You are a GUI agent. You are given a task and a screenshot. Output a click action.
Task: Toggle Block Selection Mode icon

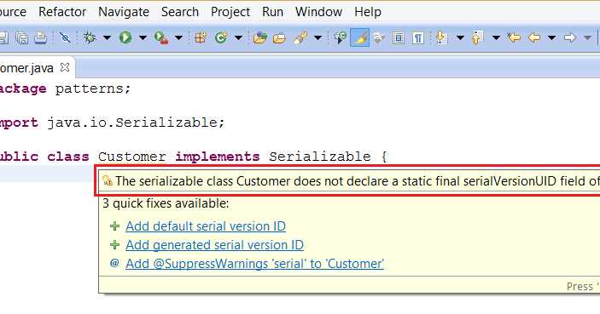399,37
